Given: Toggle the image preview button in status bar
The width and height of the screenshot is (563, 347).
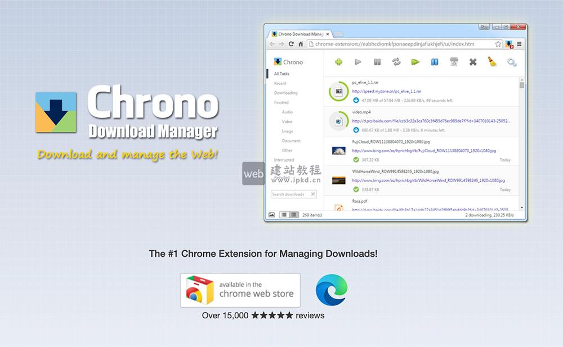Looking at the screenshot, I should click(272, 215).
